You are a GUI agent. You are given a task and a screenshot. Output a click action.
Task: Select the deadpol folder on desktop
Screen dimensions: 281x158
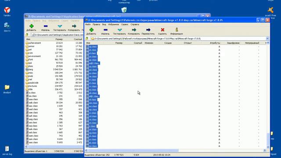[x=7, y=89]
